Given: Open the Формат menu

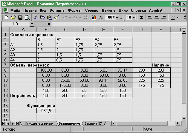Looking at the screenshot, I should tap(75, 10).
